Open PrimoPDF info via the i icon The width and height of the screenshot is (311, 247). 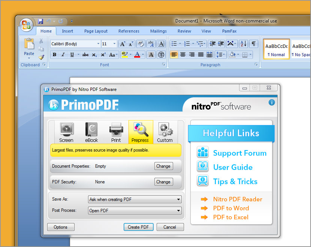pos(272,102)
